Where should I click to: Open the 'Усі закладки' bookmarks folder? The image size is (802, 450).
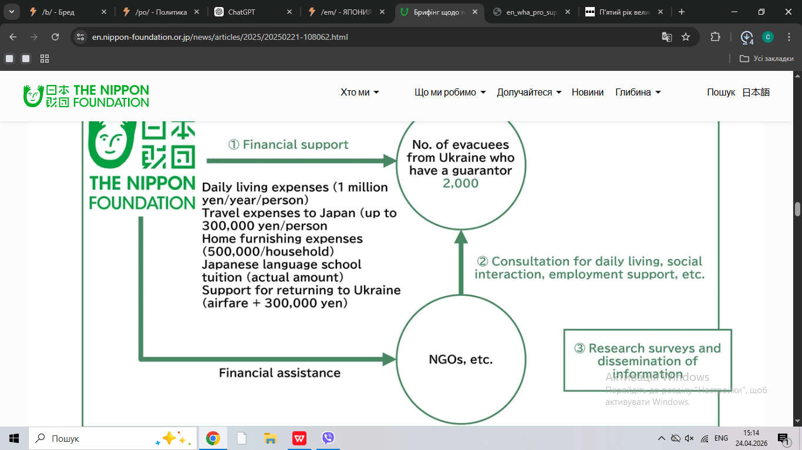click(x=767, y=59)
